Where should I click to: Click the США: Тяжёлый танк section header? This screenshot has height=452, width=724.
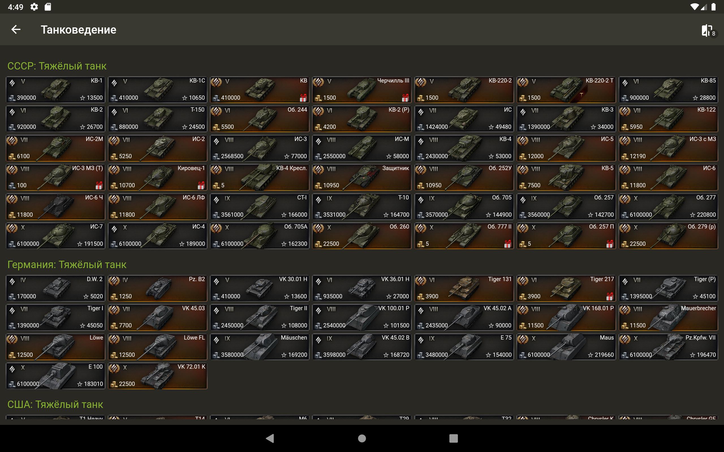(x=55, y=405)
